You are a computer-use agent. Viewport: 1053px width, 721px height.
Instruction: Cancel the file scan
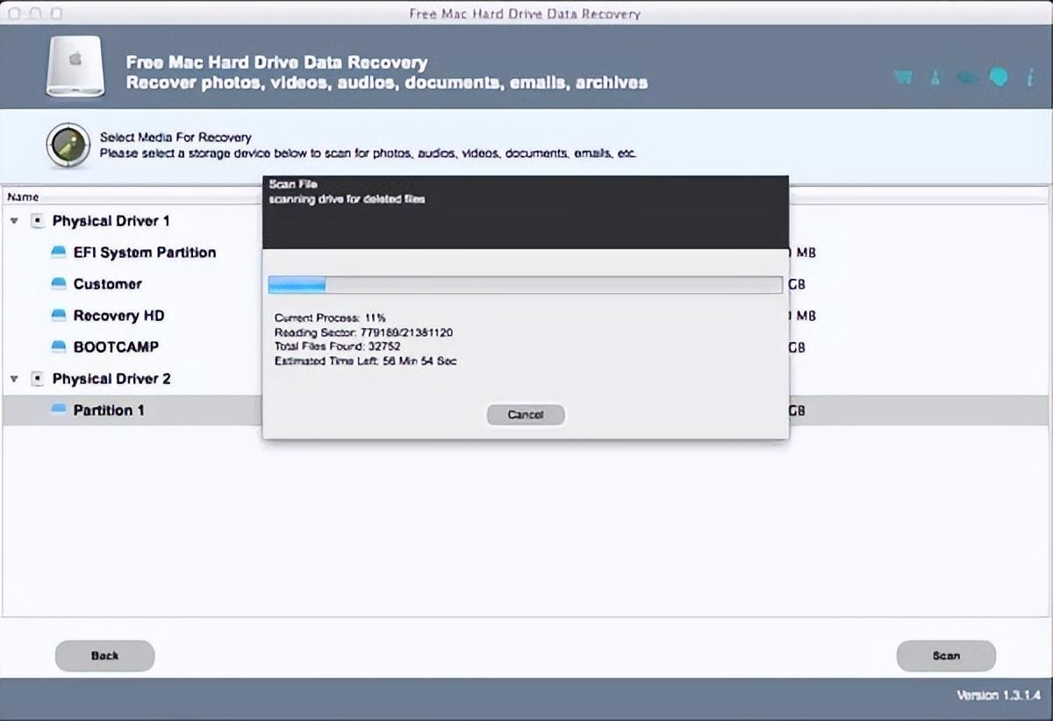click(x=526, y=415)
